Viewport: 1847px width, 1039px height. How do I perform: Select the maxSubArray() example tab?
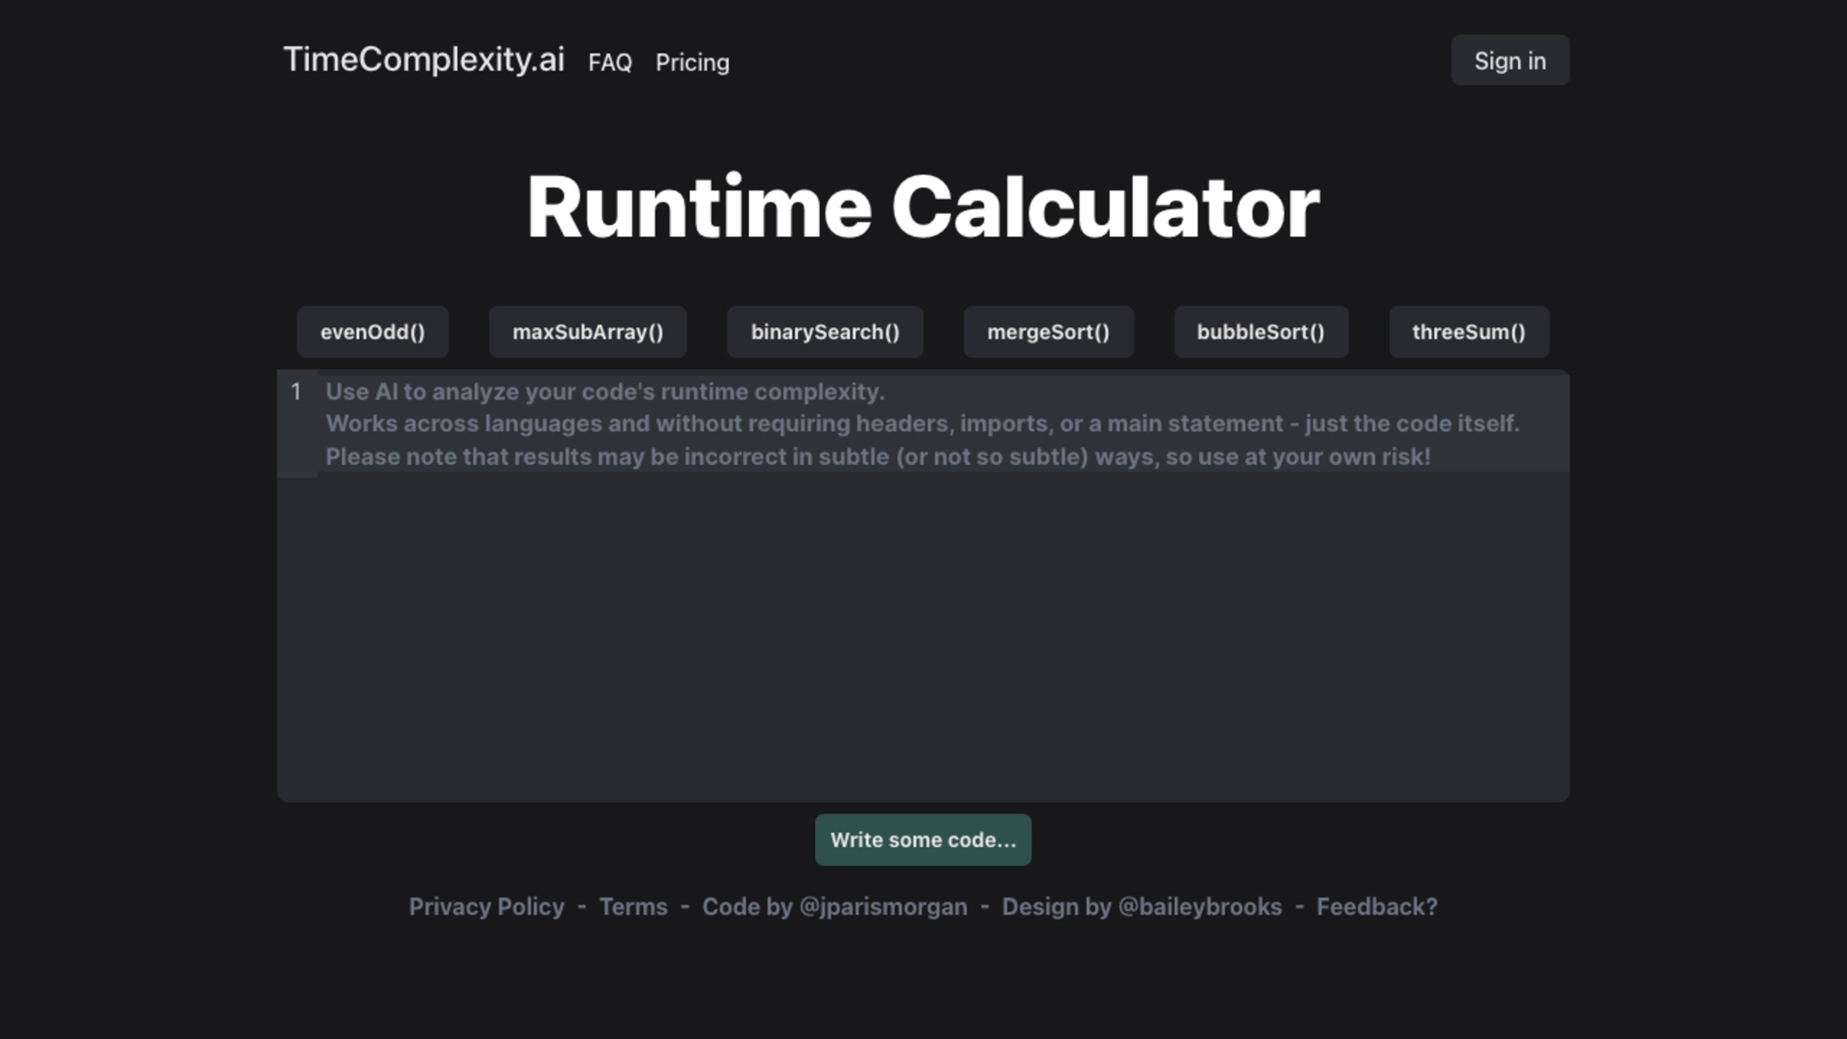[x=587, y=331]
